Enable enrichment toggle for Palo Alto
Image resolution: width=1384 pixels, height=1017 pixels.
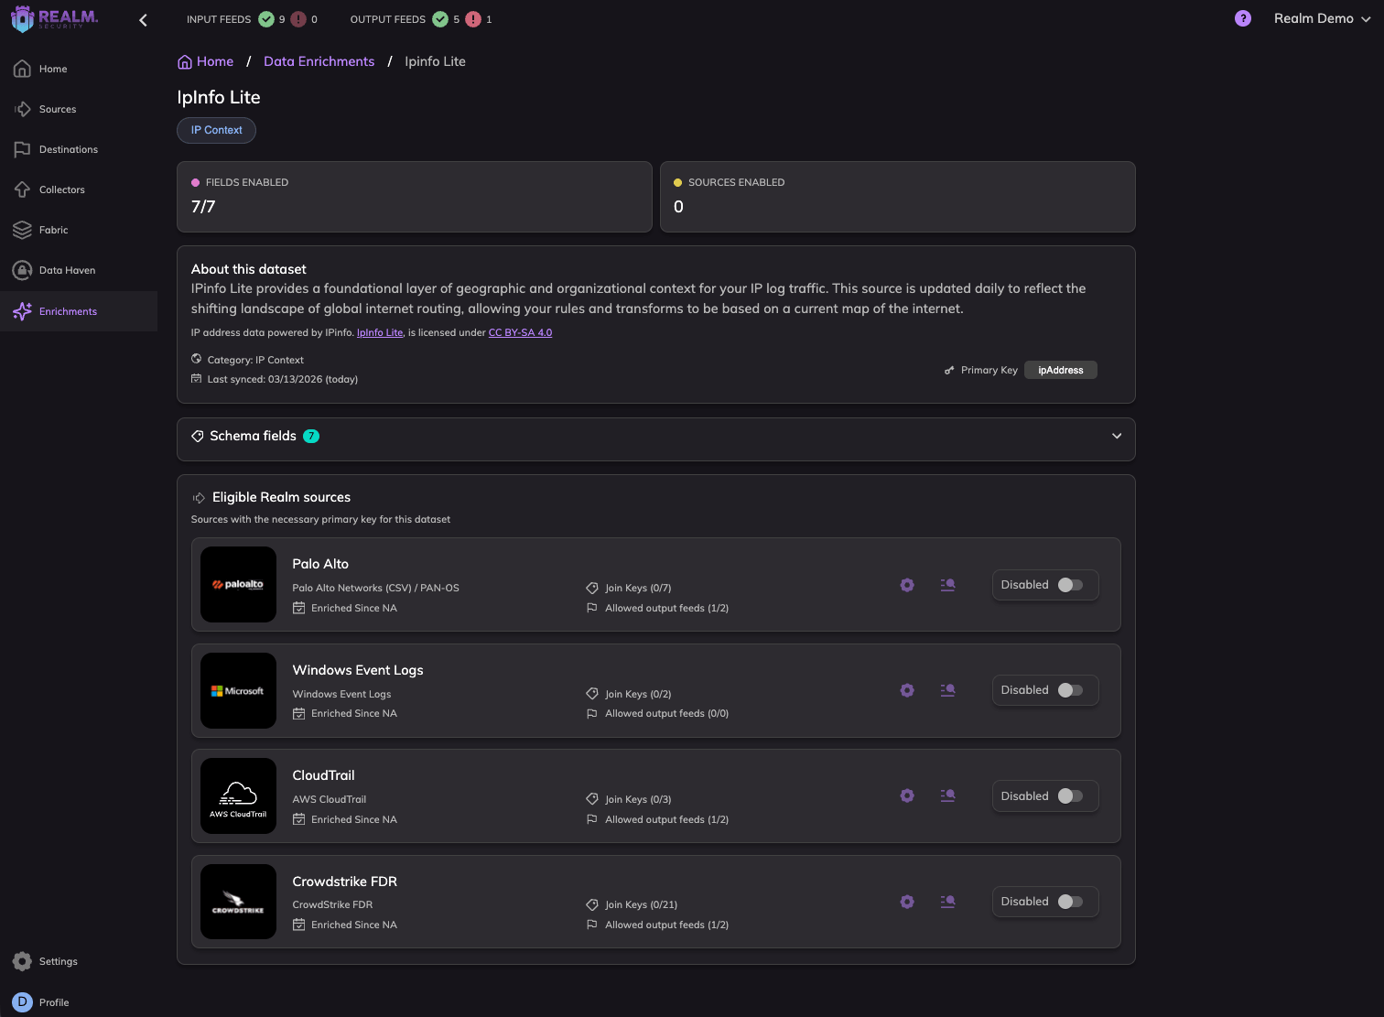point(1070,585)
